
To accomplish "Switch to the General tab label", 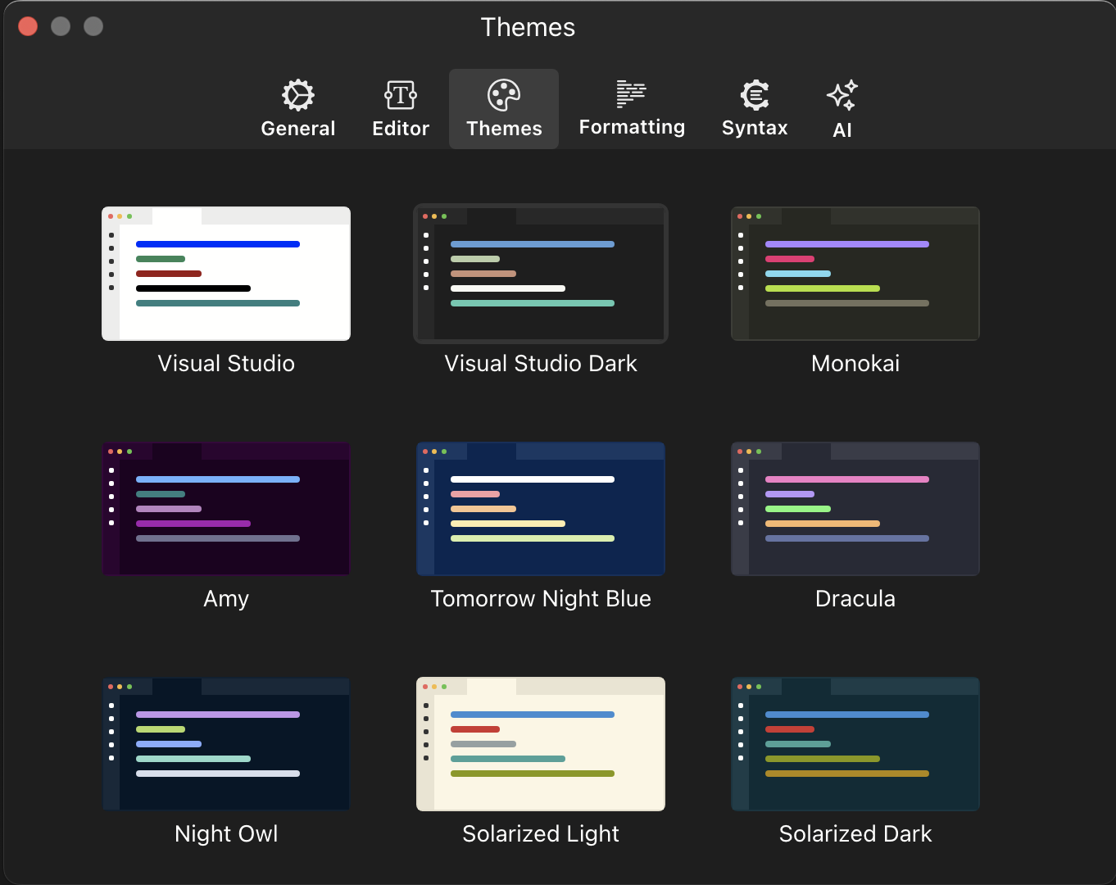I will [x=298, y=129].
